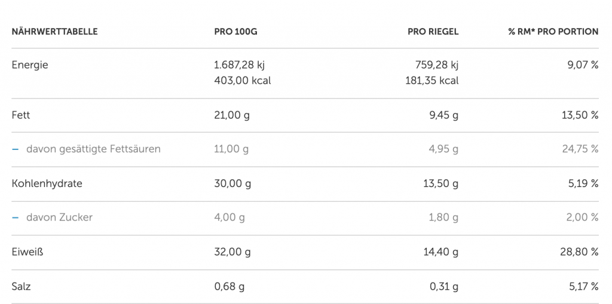612x304 pixels.
Task: Click the 'Salz' row label
Action: (x=22, y=287)
